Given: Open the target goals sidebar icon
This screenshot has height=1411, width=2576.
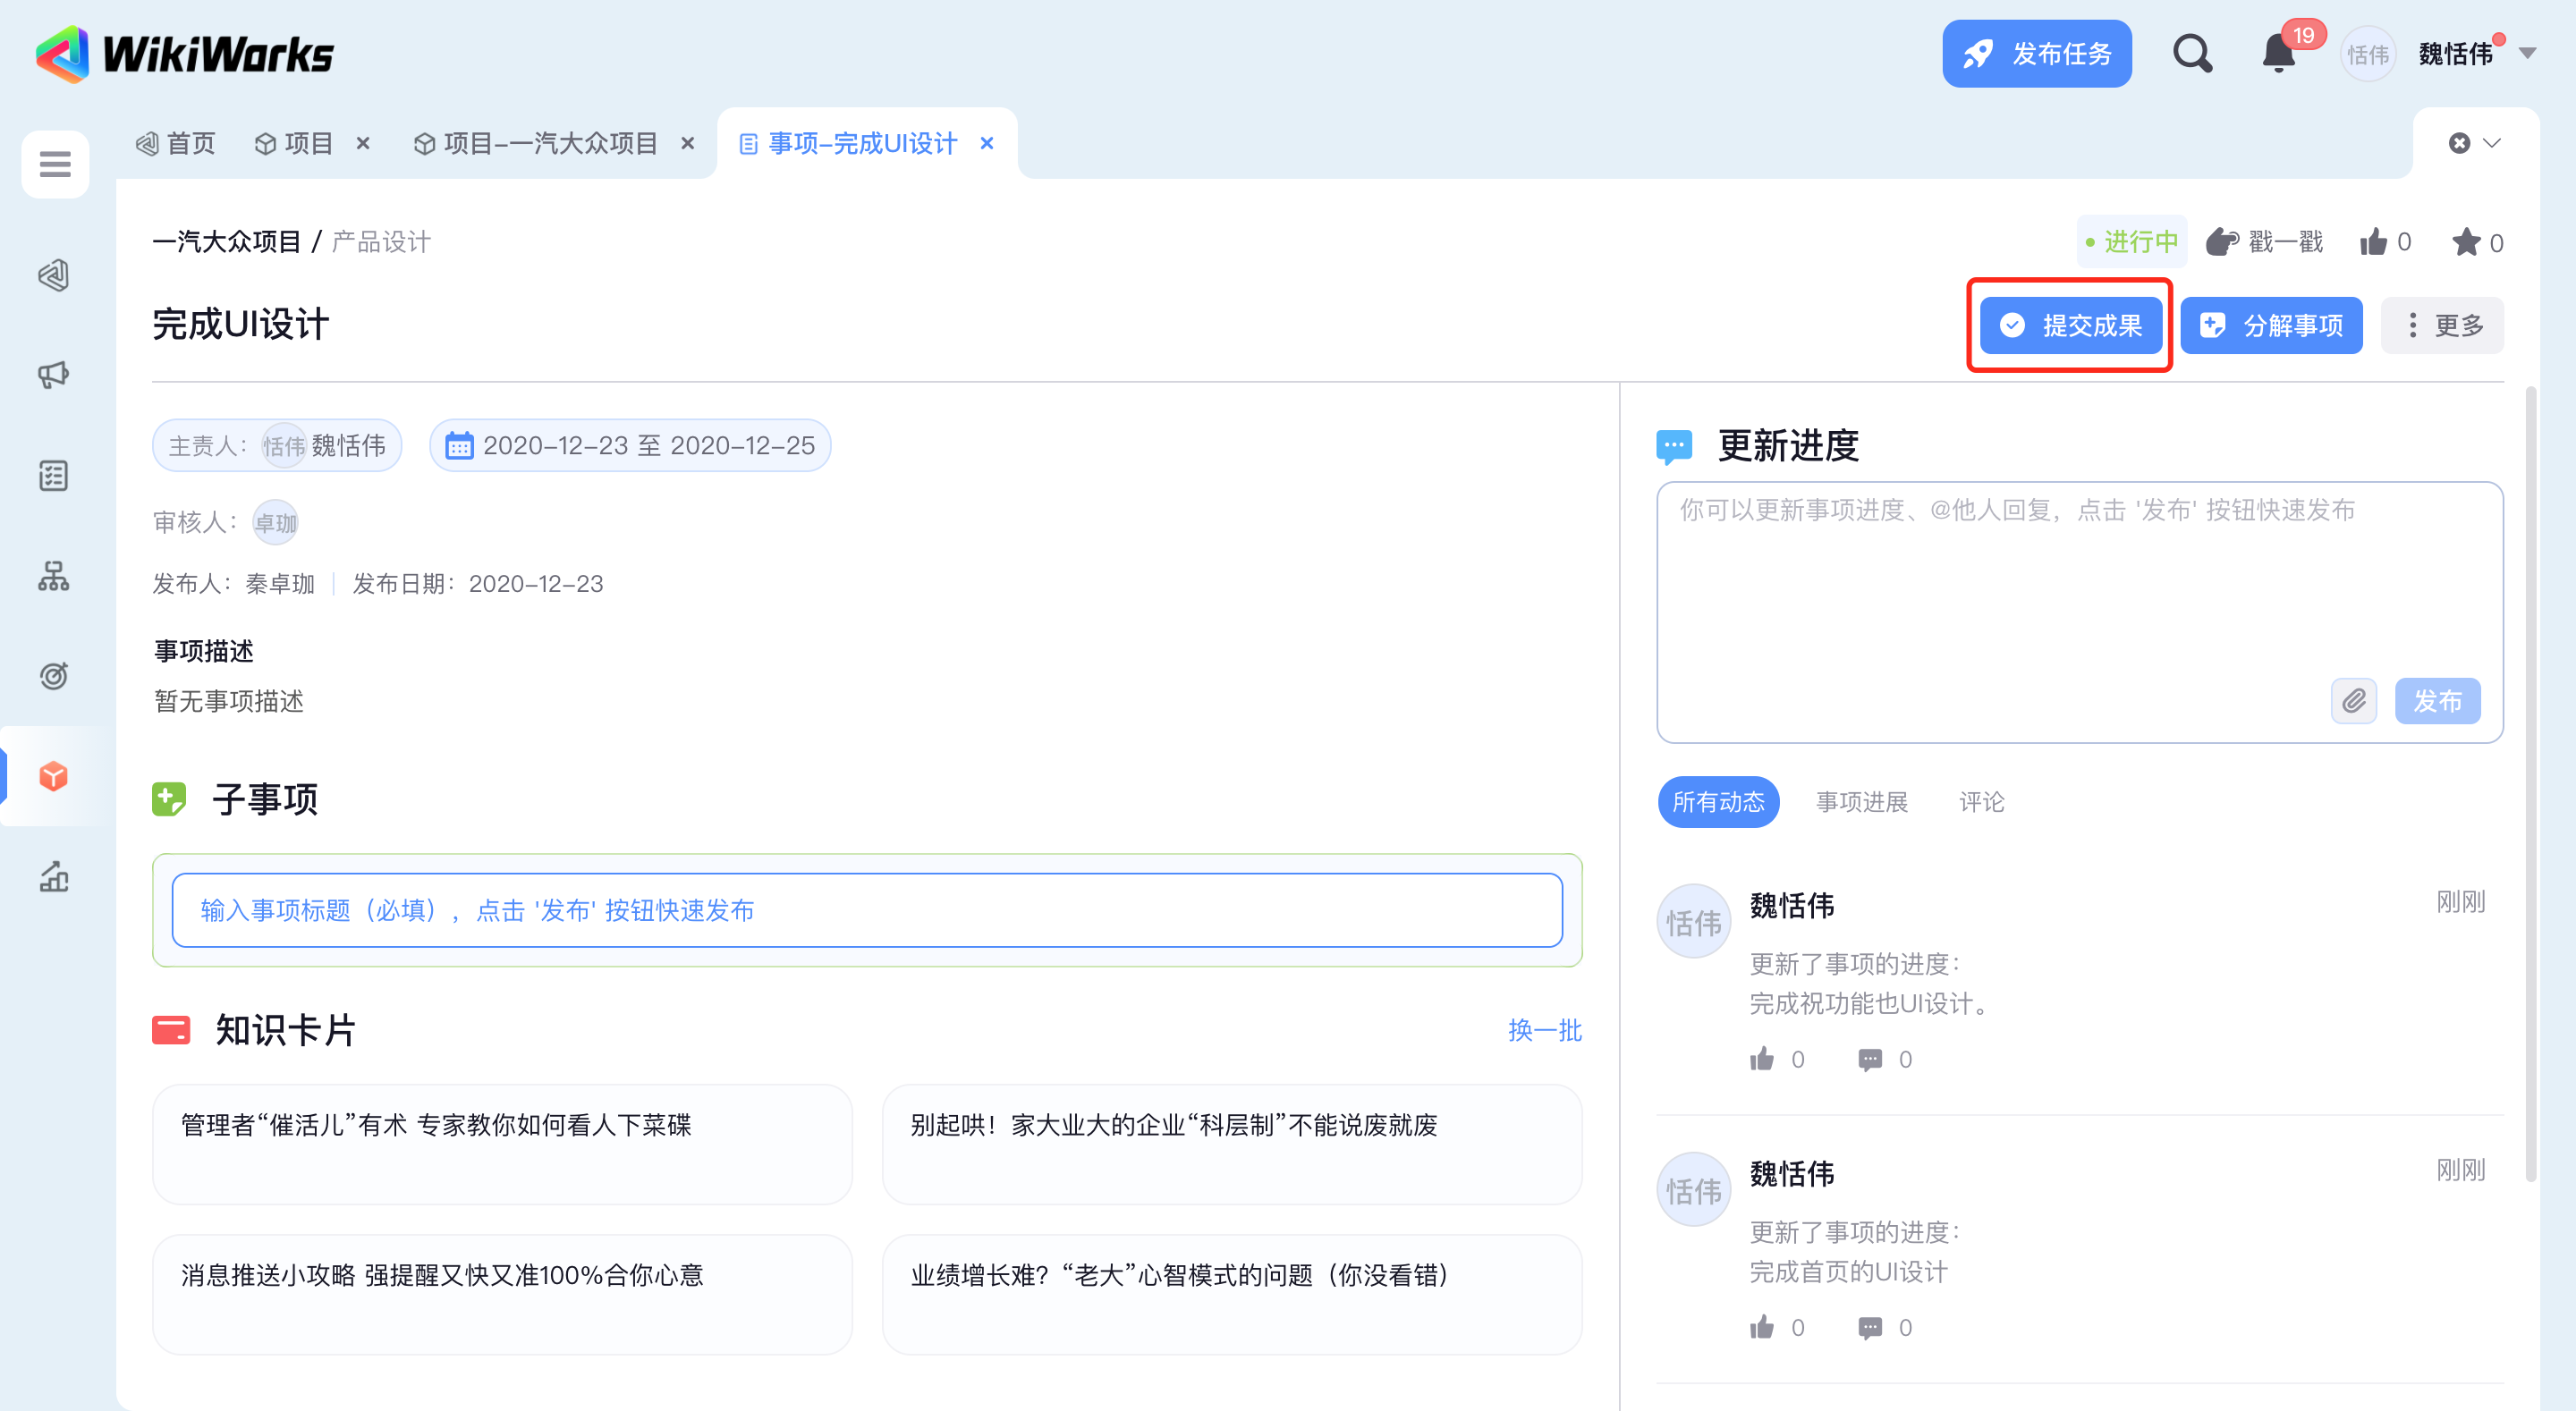Looking at the screenshot, I should click(x=54, y=676).
